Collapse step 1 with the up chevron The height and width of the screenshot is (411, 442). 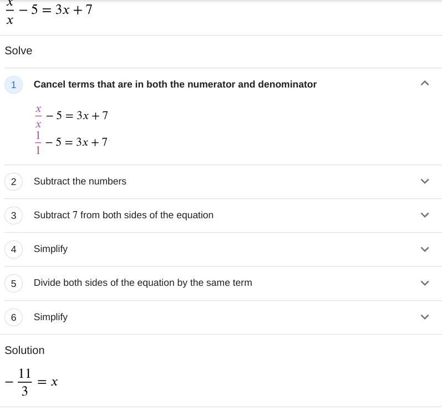coord(425,84)
